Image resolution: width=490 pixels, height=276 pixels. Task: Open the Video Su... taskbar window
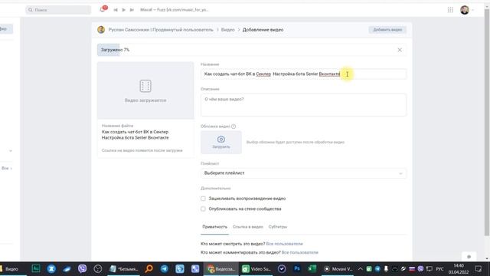pyautogui.click(x=256, y=269)
